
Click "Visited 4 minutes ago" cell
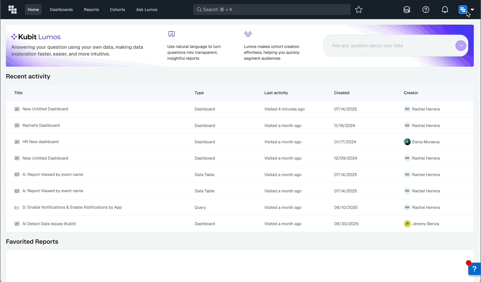pos(285,109)
